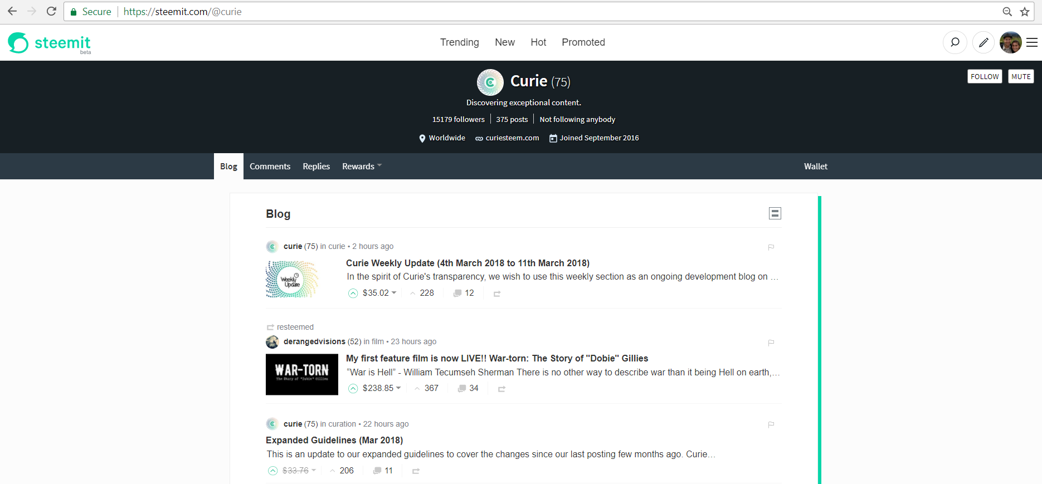Click derangedvisions author avatar
The height and width of the screenshot is (484, 1042).
[272, 341]
